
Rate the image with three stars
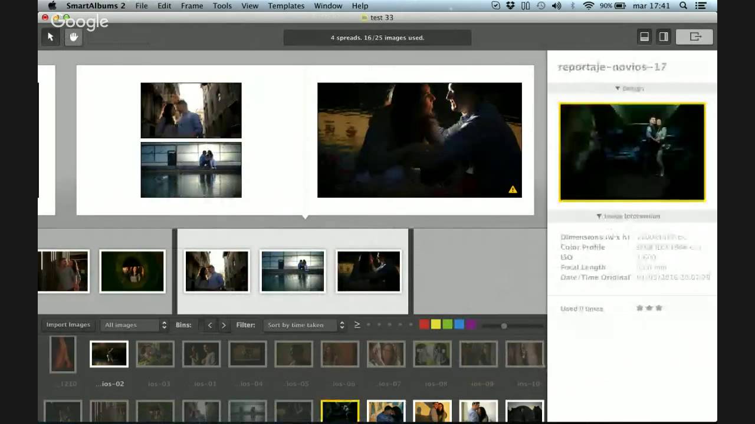pos(659,307)
